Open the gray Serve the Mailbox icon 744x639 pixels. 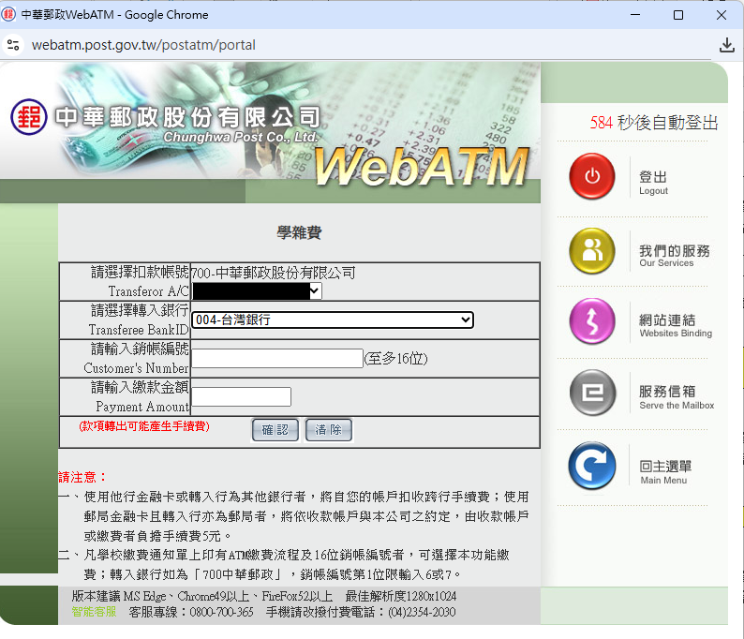click(x=592, y=393)
